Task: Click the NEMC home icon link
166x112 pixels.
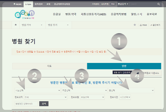Action: [x=18, y=4]
